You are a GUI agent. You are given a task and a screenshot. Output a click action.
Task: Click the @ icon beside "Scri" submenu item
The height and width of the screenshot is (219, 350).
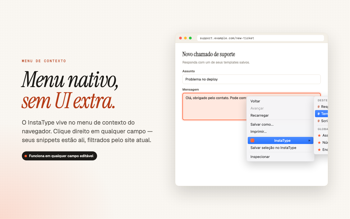coord(319,121)
